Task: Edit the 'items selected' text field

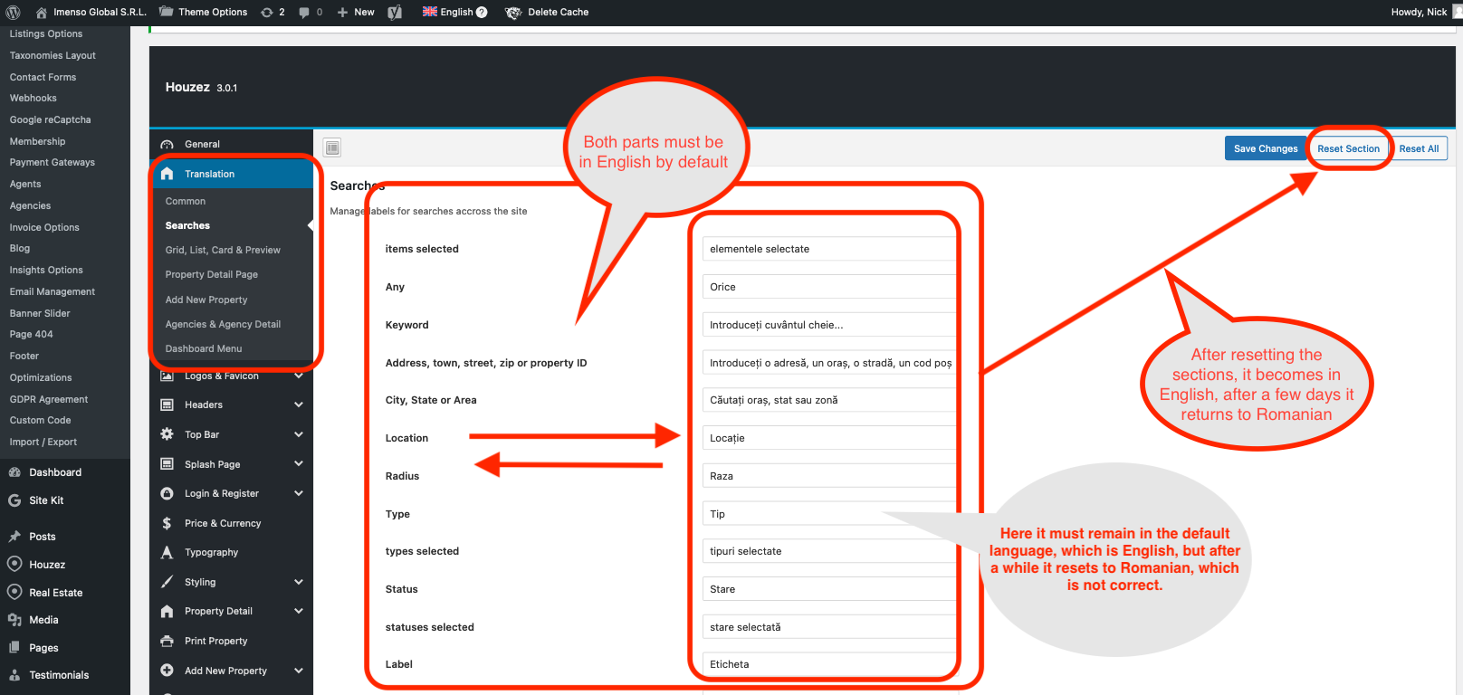Action: (x=829, y=249)
